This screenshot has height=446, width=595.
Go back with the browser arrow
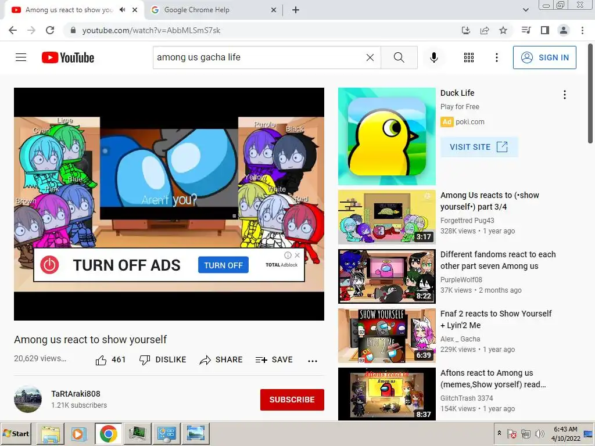pos(13,30)
